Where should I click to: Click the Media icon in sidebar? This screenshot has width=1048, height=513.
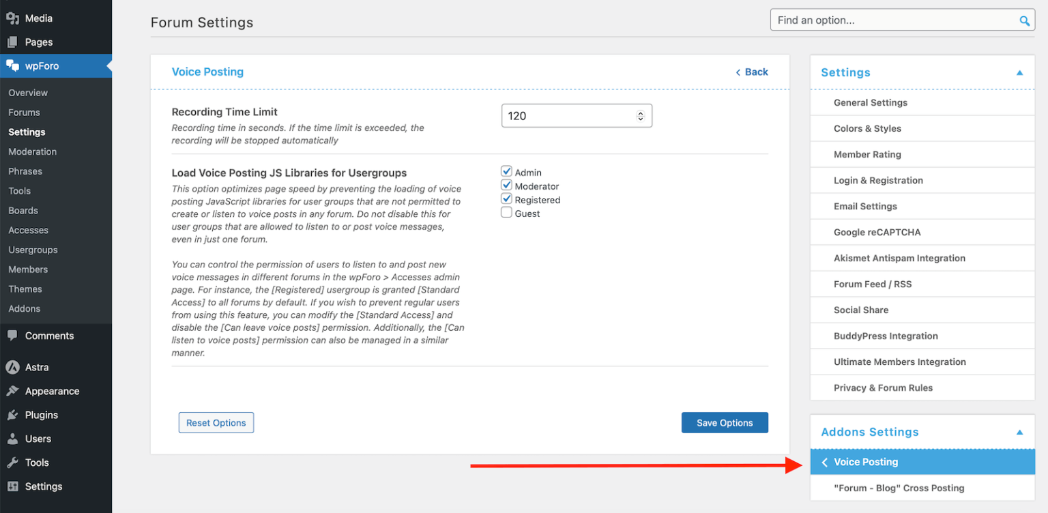click(12, 18)
